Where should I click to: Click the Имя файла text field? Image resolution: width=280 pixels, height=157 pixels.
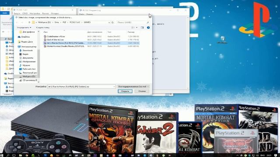(x=81, y=86)
